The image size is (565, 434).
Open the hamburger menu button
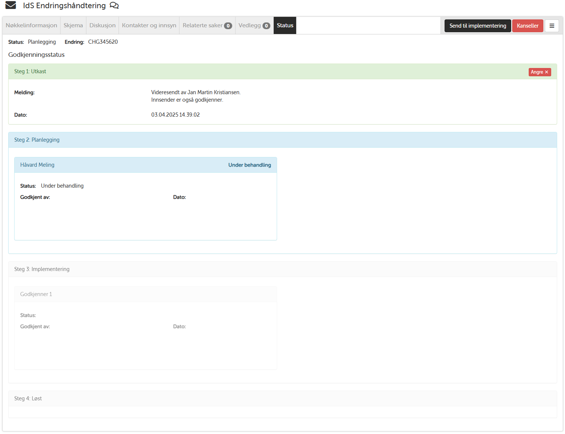click(x=552, y=26)
